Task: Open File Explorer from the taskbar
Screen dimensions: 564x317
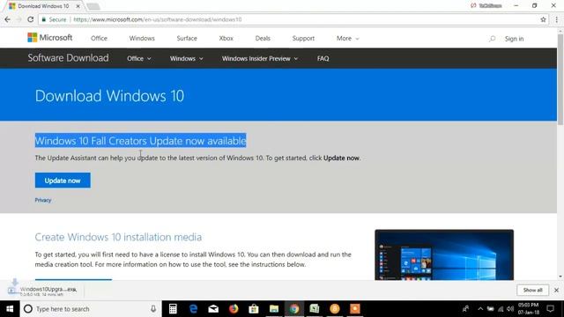Action: [274, 309]
